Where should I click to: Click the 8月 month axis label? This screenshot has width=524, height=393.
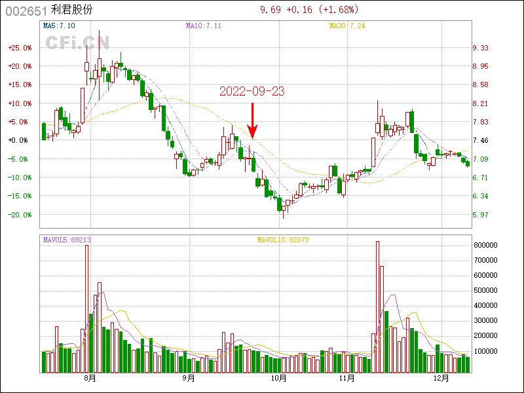pyautogui.click(x=90, y=379)
